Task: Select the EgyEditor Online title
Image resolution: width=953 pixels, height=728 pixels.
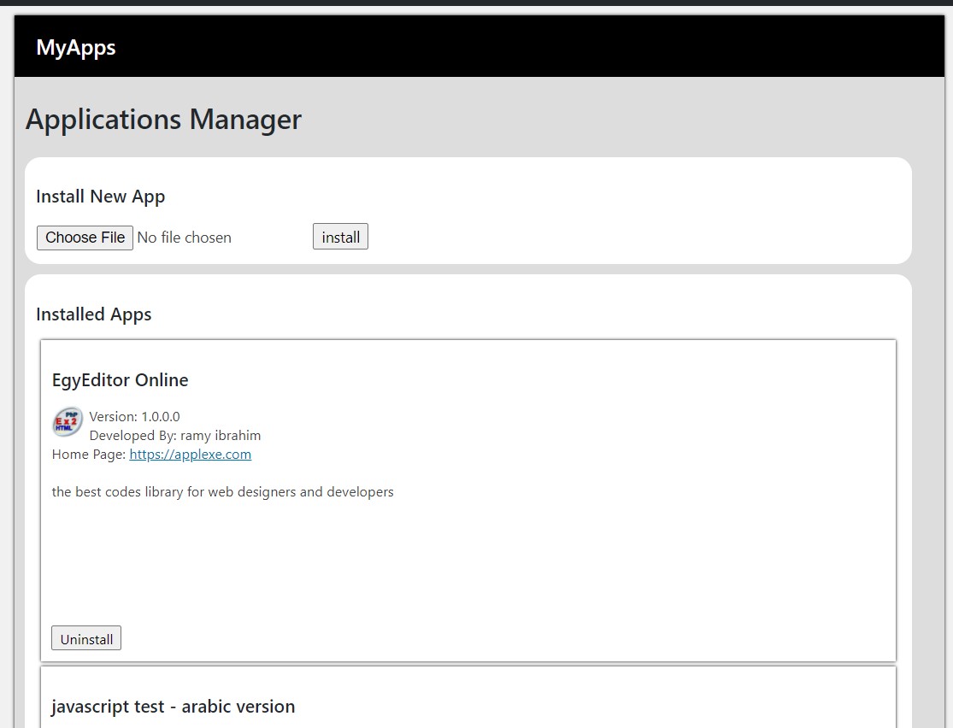Action: (120, 380)
